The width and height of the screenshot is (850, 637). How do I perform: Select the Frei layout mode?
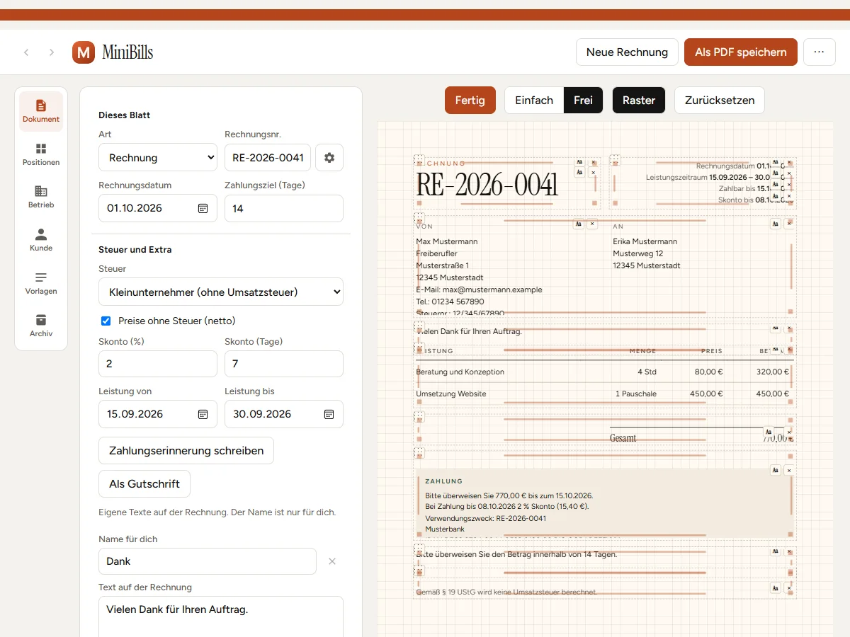tap(583, 101)
